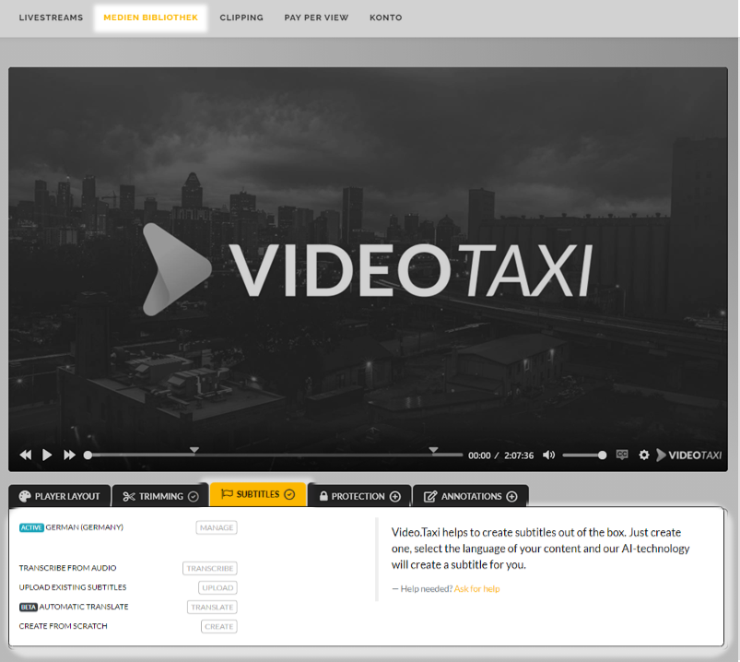Open the Konto menu
This screenshot has height=662, width=740.
pyautogui.click(x=385, y=18)
